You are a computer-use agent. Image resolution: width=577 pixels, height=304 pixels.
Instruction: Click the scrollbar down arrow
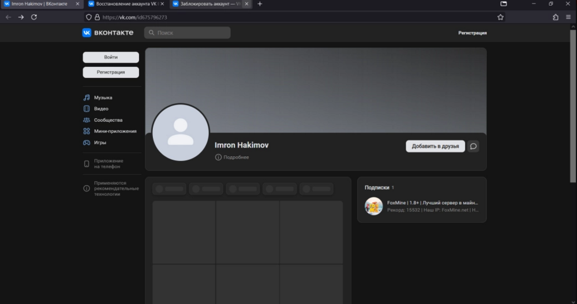coord(573,302)
